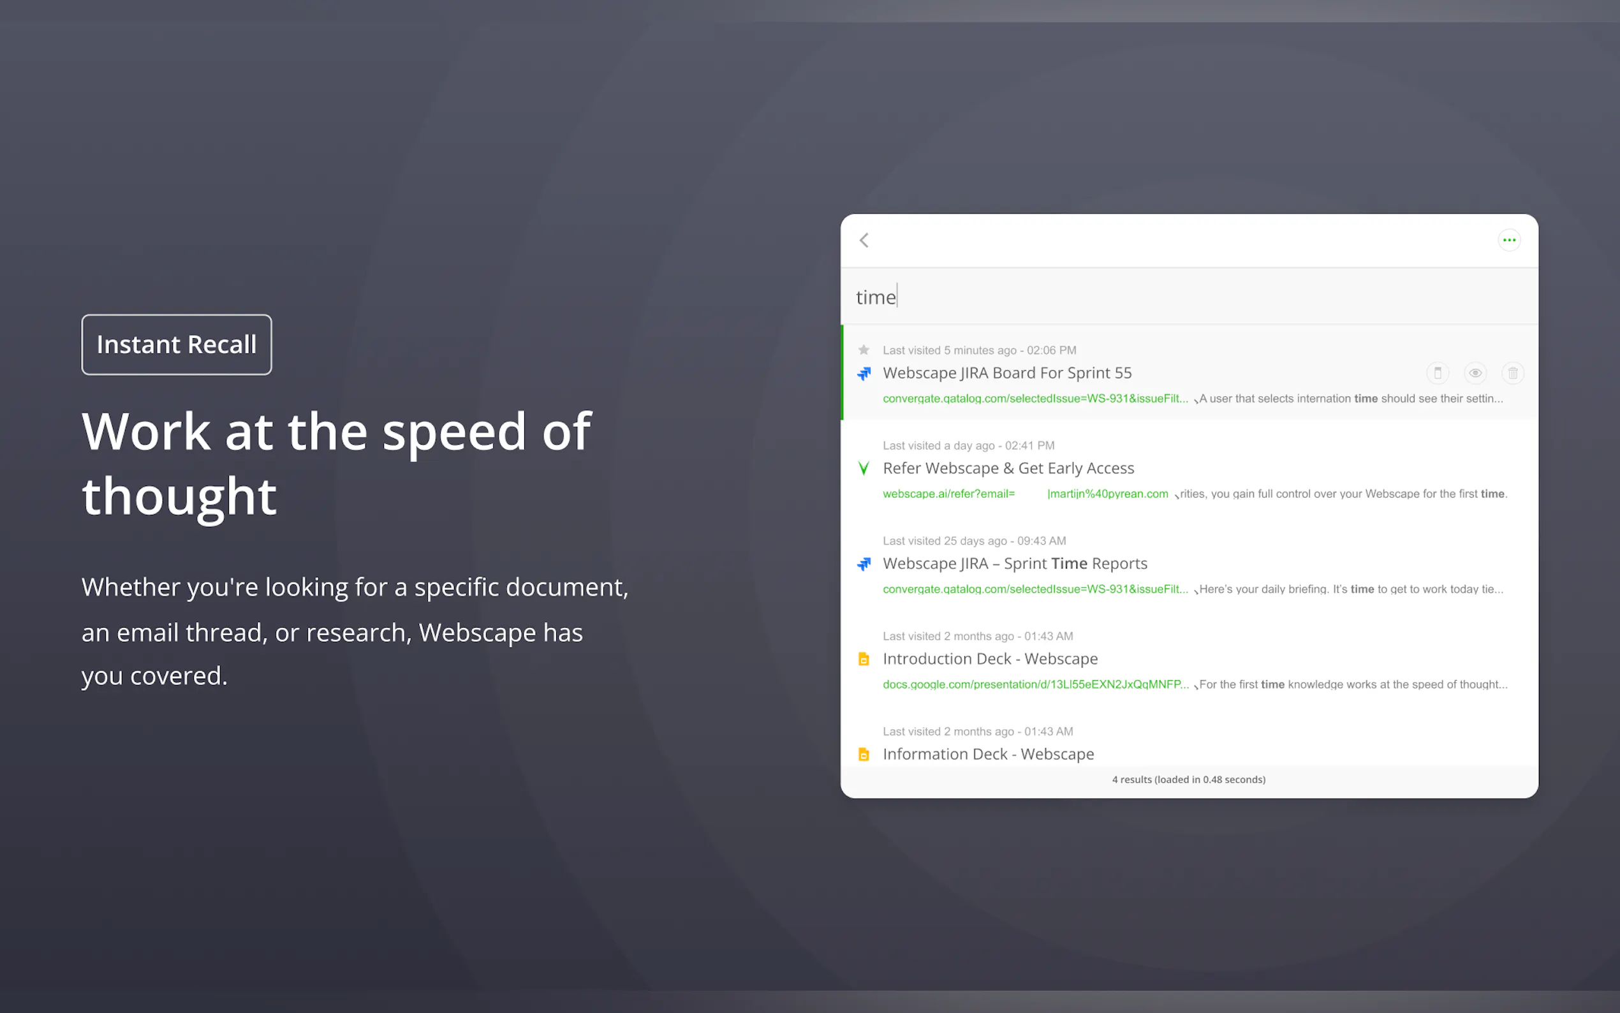Image resolution: width=1620 pixels, height=1013 pixels.
Task: Click Google Slides icon beside Information Deck
Action: click(x=864, y=755)
